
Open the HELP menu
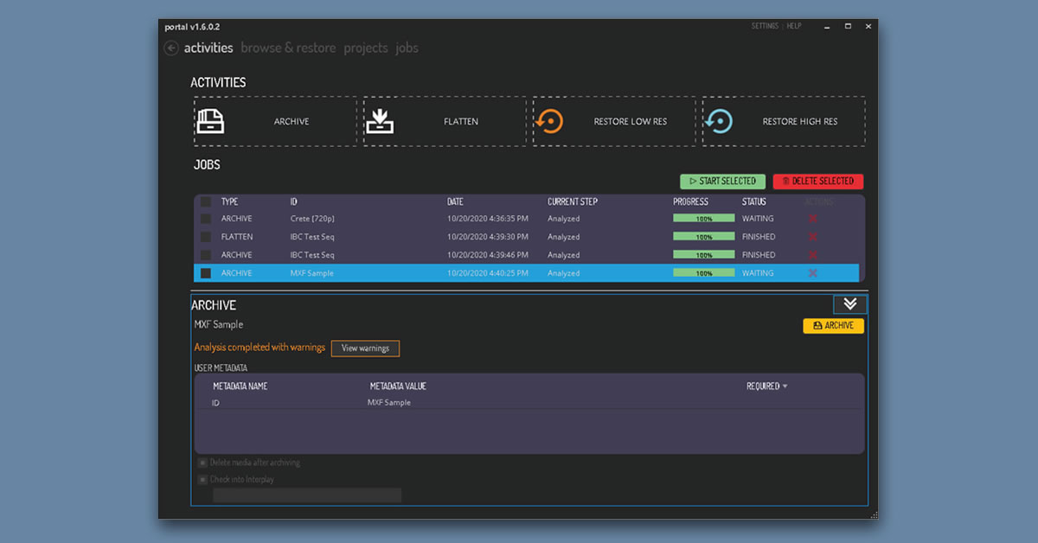(x=794, y=27)
